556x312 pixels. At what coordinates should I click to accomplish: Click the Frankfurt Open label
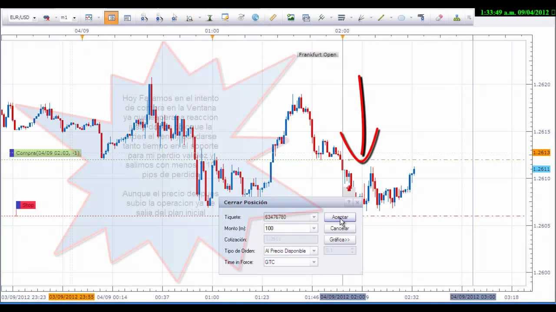tap(318, 55)
